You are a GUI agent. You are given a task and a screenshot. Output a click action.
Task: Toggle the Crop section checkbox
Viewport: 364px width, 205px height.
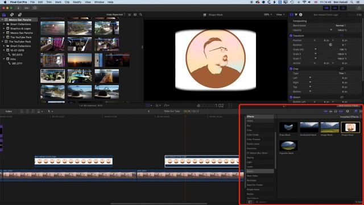tap(291, 68)
